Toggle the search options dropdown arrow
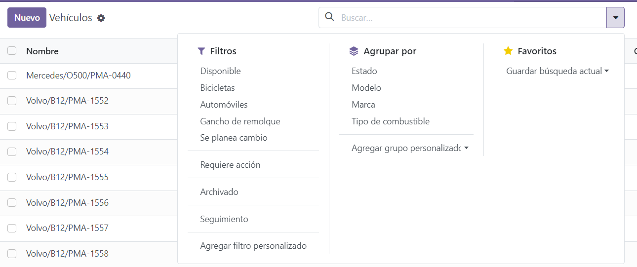The image size is (637, 267). [615, 17]
